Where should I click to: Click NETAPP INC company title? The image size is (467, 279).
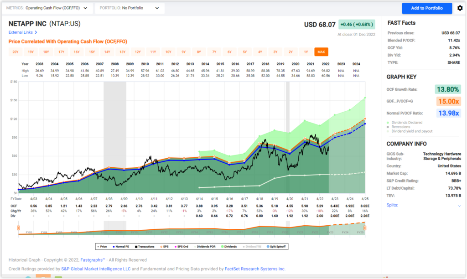pyautogui.click(x=27, y=24)
